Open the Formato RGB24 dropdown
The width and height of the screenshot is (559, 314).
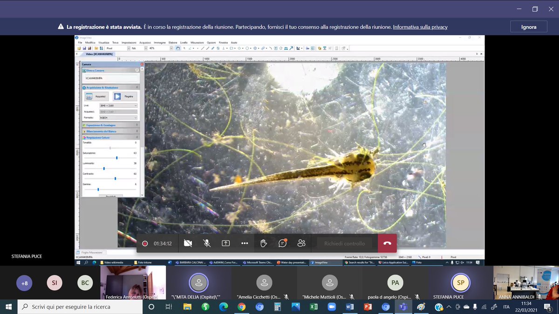click(118, 118)
